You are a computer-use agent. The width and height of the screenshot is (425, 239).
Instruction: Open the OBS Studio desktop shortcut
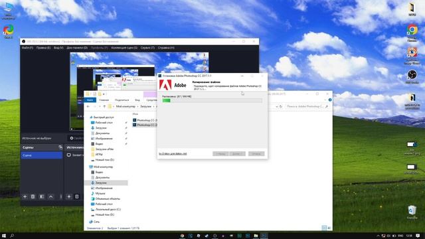(x=412, y=76)
